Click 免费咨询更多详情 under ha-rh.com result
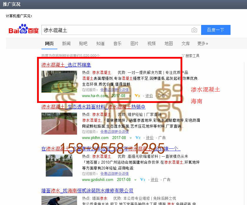Viewport: 247px width, 205px height. click(x=114, y=90)
